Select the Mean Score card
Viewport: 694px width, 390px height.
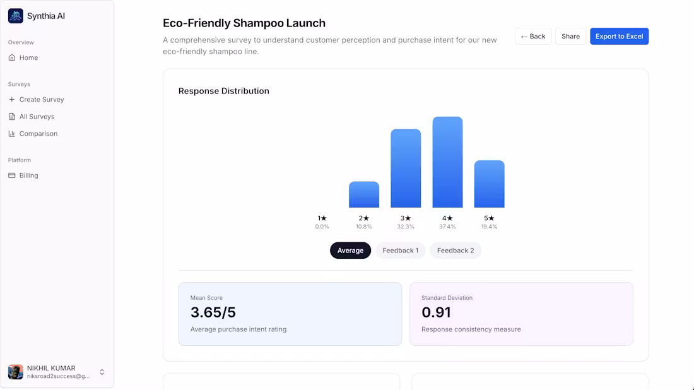290,314
